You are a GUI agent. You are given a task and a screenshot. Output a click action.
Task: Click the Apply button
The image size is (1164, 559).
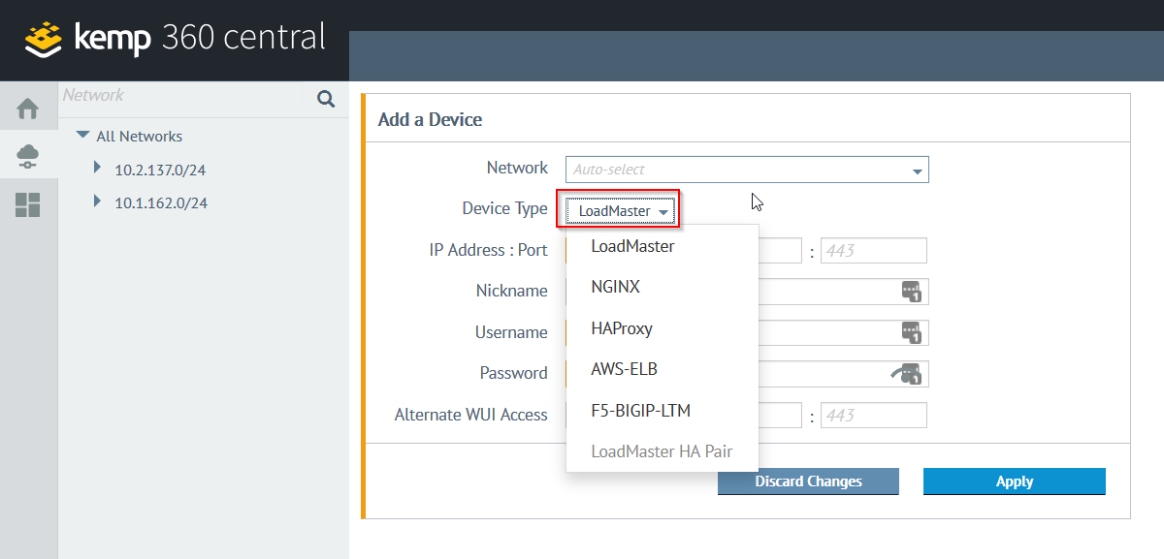click(1015, 481)
